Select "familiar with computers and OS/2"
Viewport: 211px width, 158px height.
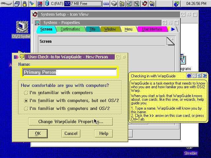point(67,108)
